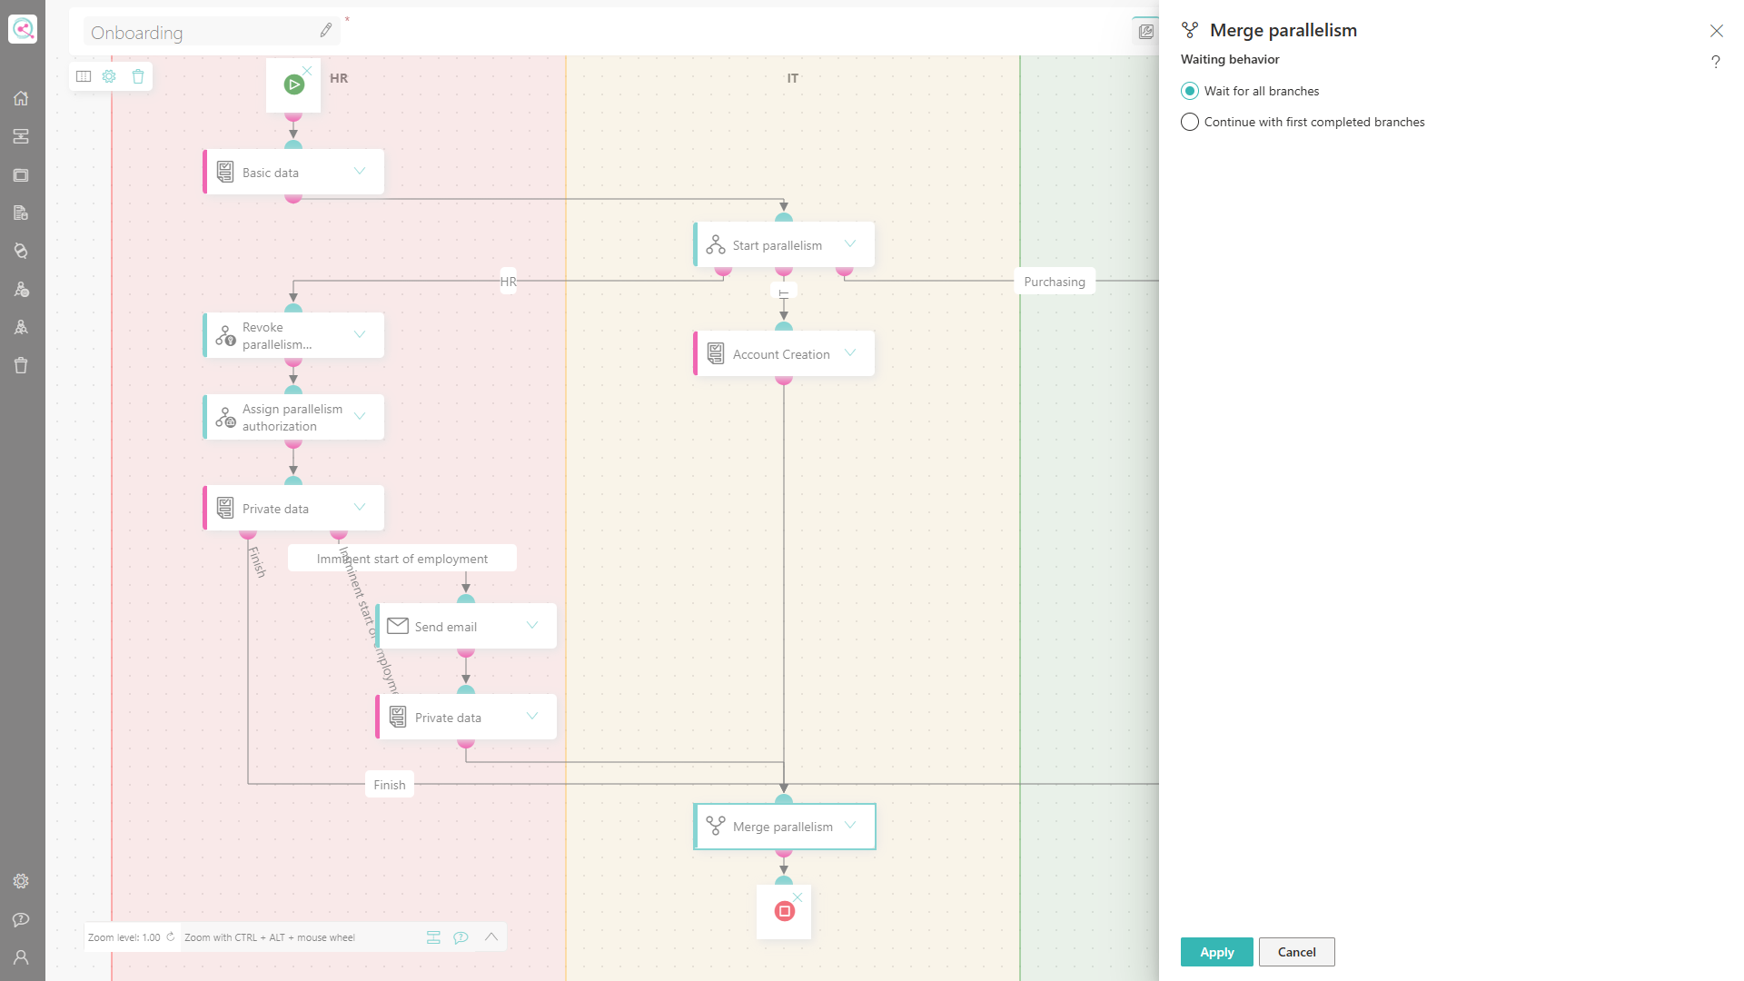Close the Merge parallelism panel
Image resolution: width=1744 pixels, height=981 pixels.
[1717, 31]
